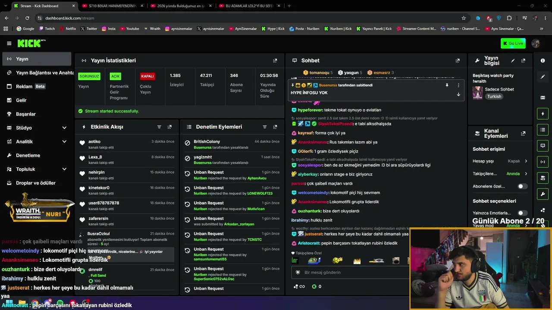
Task: Click the 1.385 İzleyici viewer count
Action: [177, 80]
